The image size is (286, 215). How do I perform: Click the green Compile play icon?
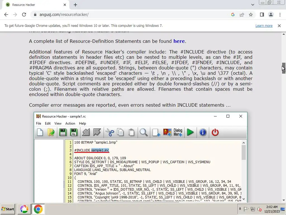(x=190, y=132)
